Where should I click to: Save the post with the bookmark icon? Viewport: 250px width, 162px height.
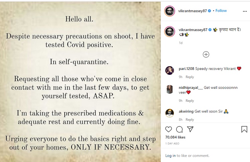click(244, 129)
